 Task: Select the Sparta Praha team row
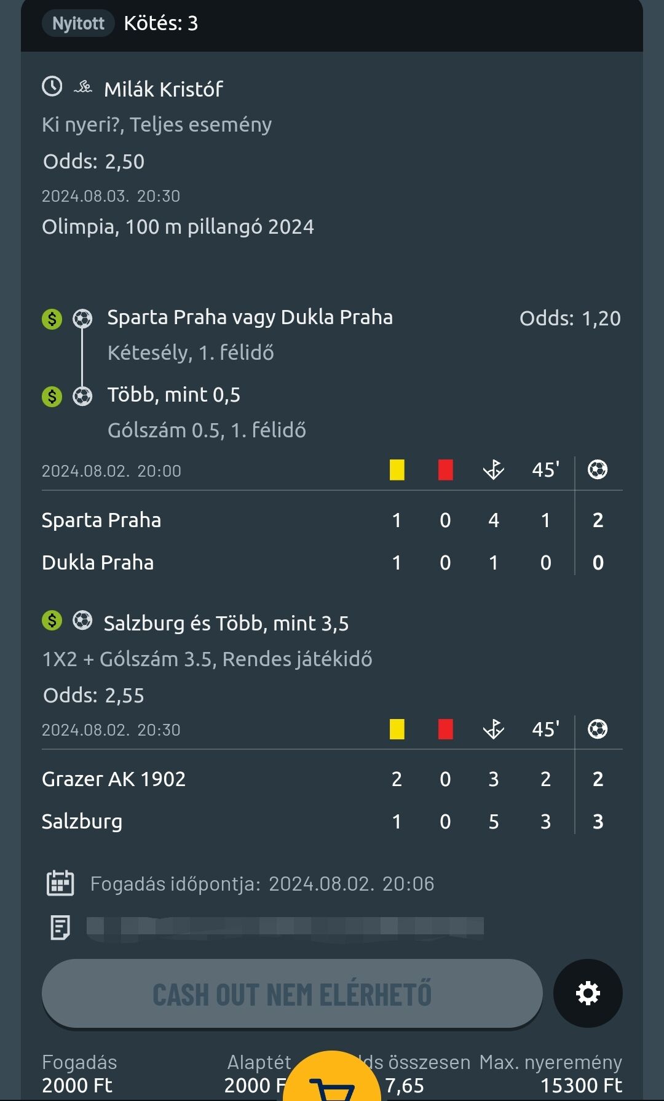(x=101, y=520)
